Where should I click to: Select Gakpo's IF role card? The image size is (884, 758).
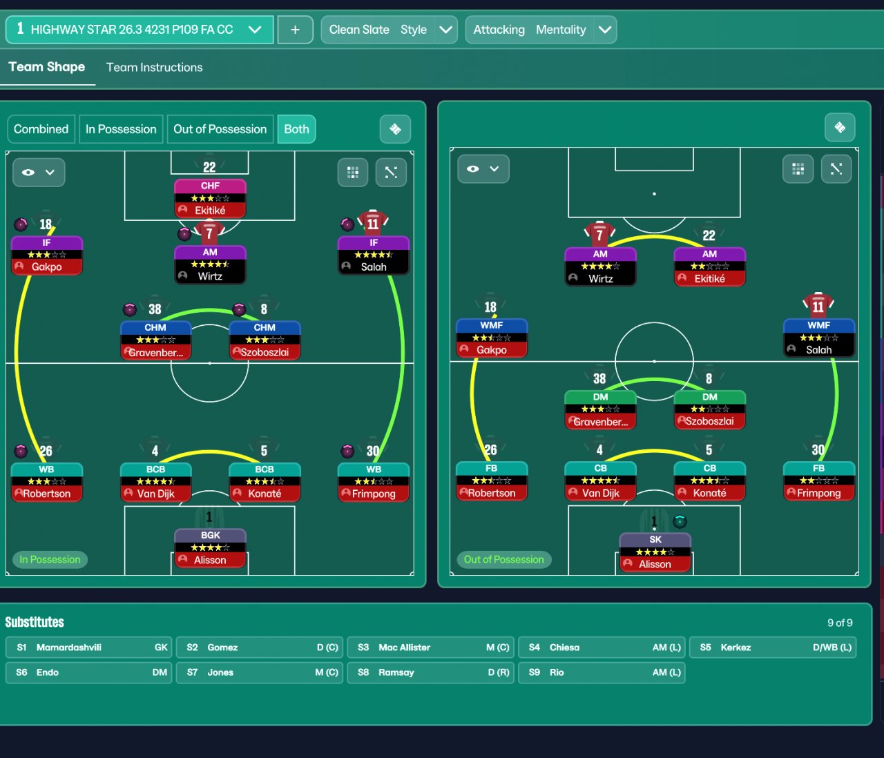[47, 255]
